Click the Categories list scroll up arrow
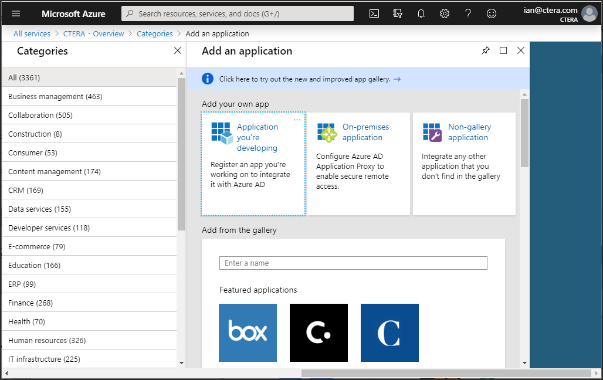Viewport: 603px width, 380px height. click(181, 73)
